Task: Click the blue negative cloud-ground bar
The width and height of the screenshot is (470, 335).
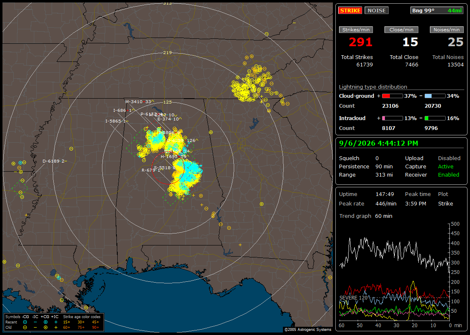Action: 435,96
